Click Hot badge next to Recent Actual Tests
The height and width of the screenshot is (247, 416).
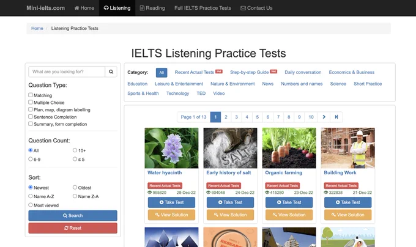pos(219,72)
